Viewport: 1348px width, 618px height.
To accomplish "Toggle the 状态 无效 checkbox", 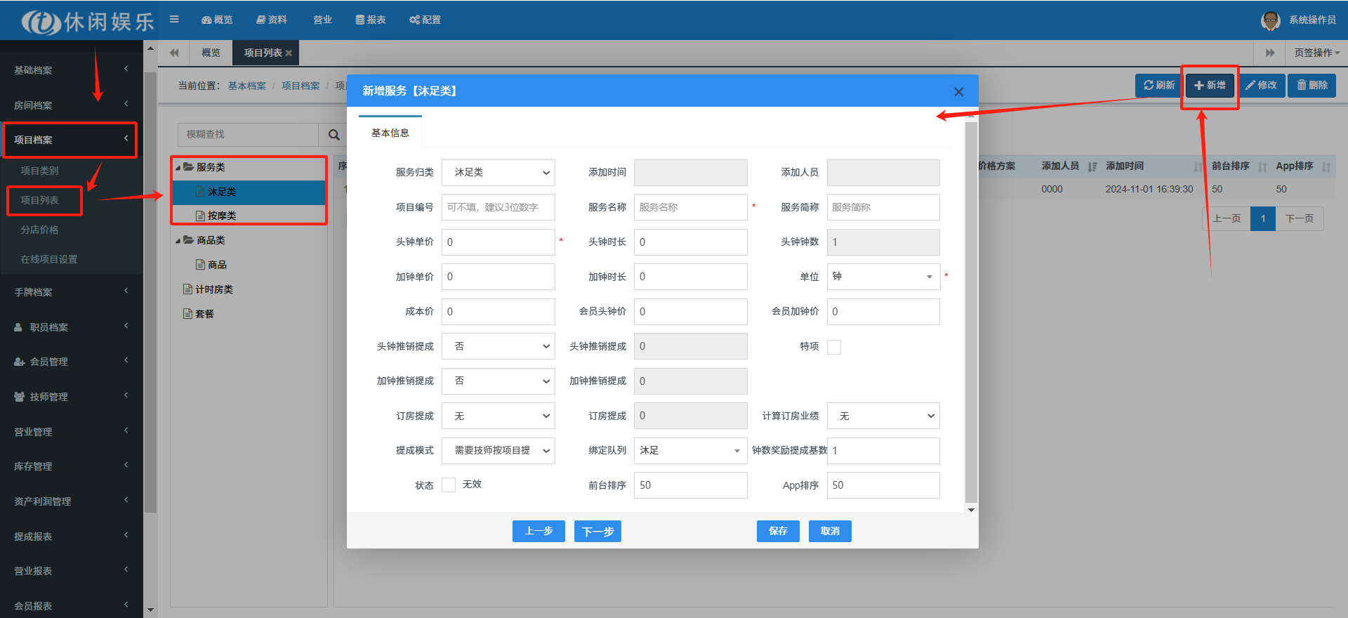I will (x=449, y=485).
